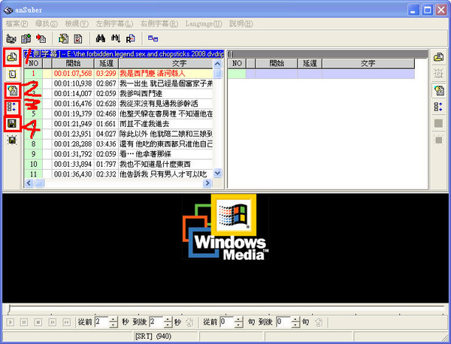Screen dimensions: 451x344
Task: Click the fast-forward playback button
Action: click(x=66, y=322)
